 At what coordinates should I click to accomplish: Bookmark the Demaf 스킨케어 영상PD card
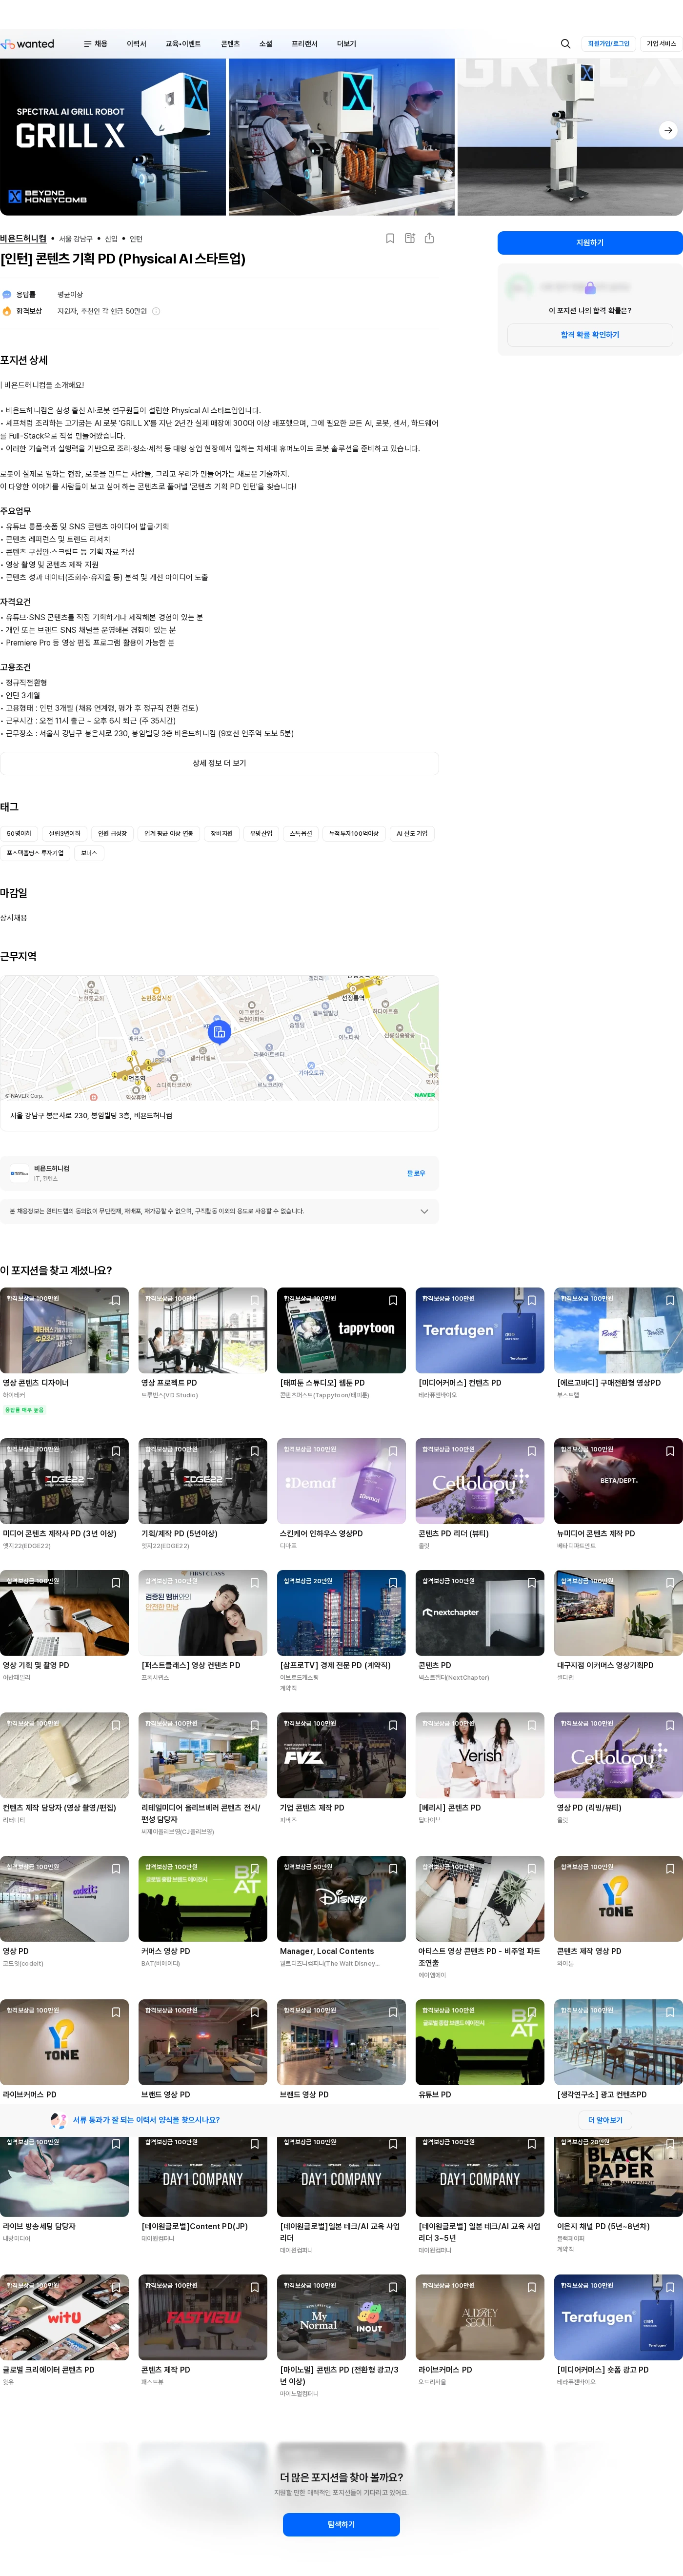click(x=393, y=1451)
